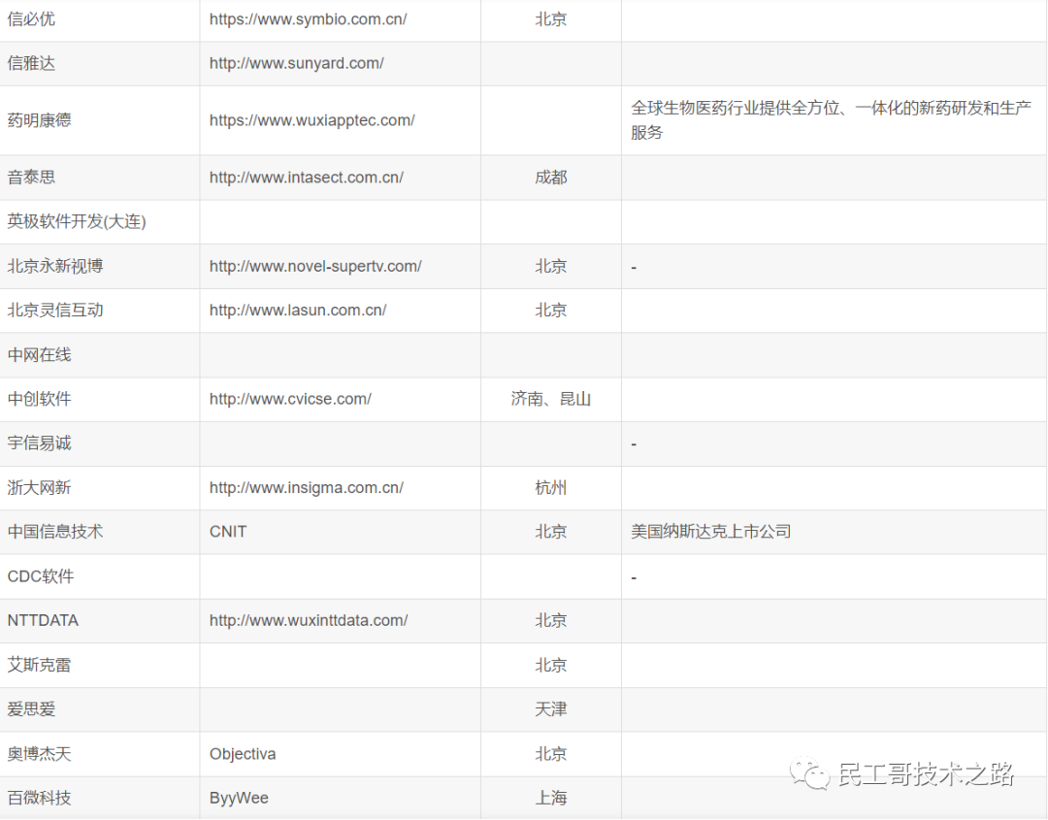The height and width of the screenshot is (820, 1048).
Task: Click 北京 in the NTTDATA row
Action: click(x=551, y=621)
